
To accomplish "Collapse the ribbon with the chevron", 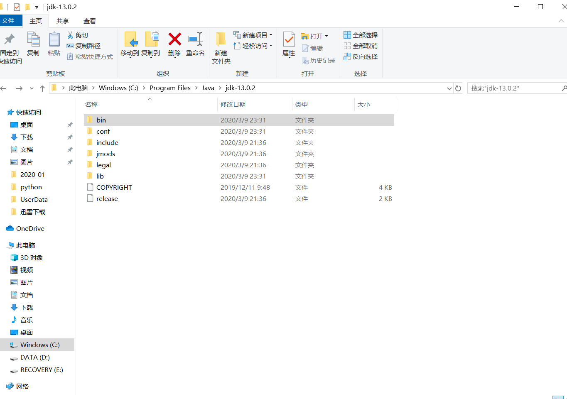I will pyautogui.click(x=561, y=21).
